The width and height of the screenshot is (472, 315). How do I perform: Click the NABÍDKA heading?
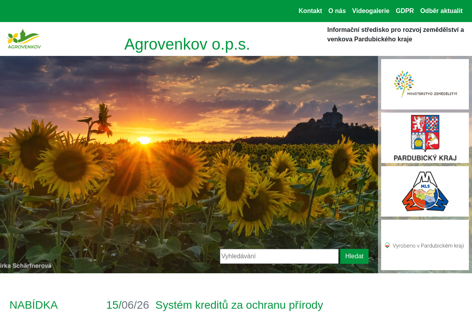(x=34, y=305)
